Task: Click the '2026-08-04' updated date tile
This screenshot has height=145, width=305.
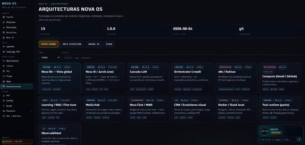Action: pyautogui.click(x=203, y=31)
